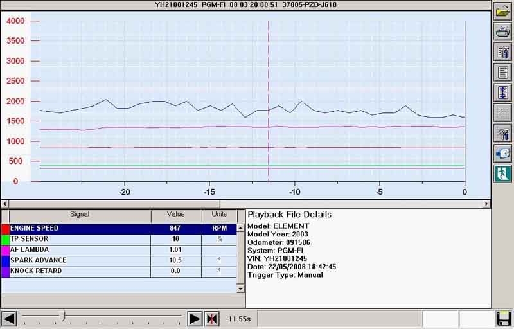Click the stop playback icon next to play
Viewport: 514px width, 329px height.
click(x=212, y=319)
